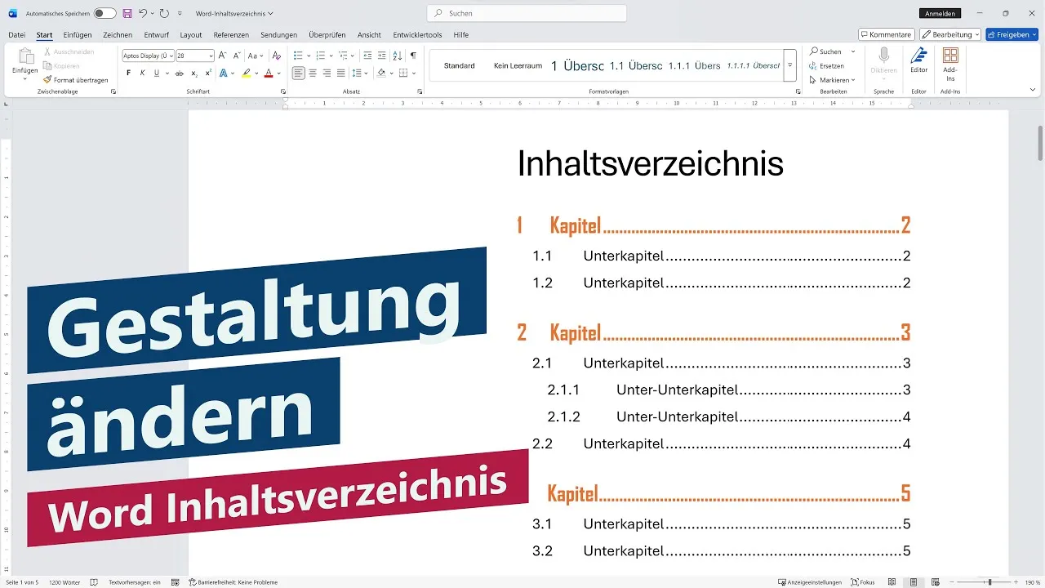Viewport: 1045px width, 588px height.
Task: Select the strikethrough formatting icon
Action: pyautogui.click(x=178, y=73)
